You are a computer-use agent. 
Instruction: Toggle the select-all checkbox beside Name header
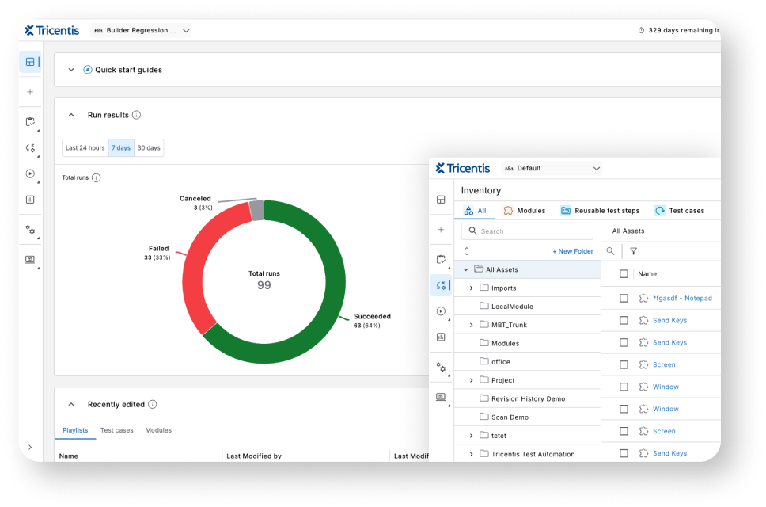click(624, 273)
